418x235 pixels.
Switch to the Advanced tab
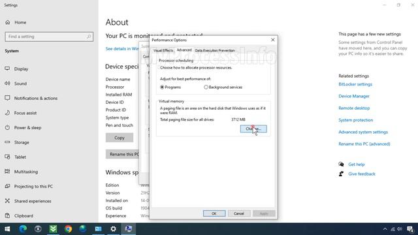(x=184, y=50)
